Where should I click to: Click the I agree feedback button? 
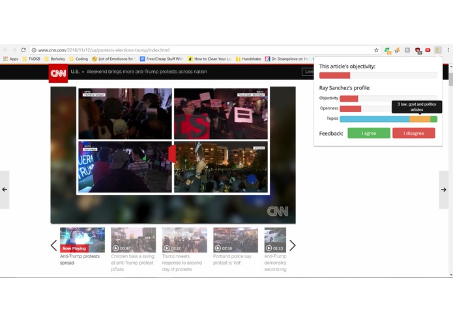tap(369, 133)
